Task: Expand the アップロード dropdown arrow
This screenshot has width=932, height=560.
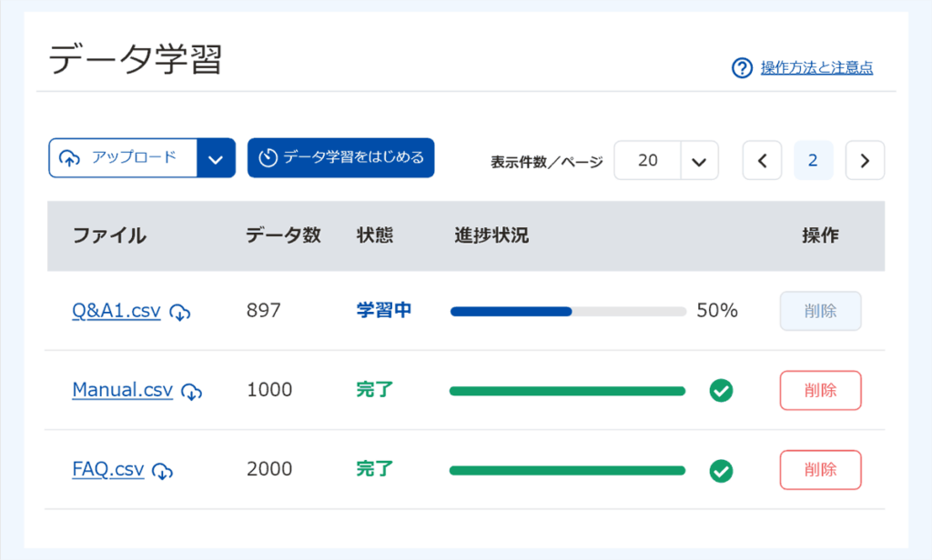Action: pos(216,158)
